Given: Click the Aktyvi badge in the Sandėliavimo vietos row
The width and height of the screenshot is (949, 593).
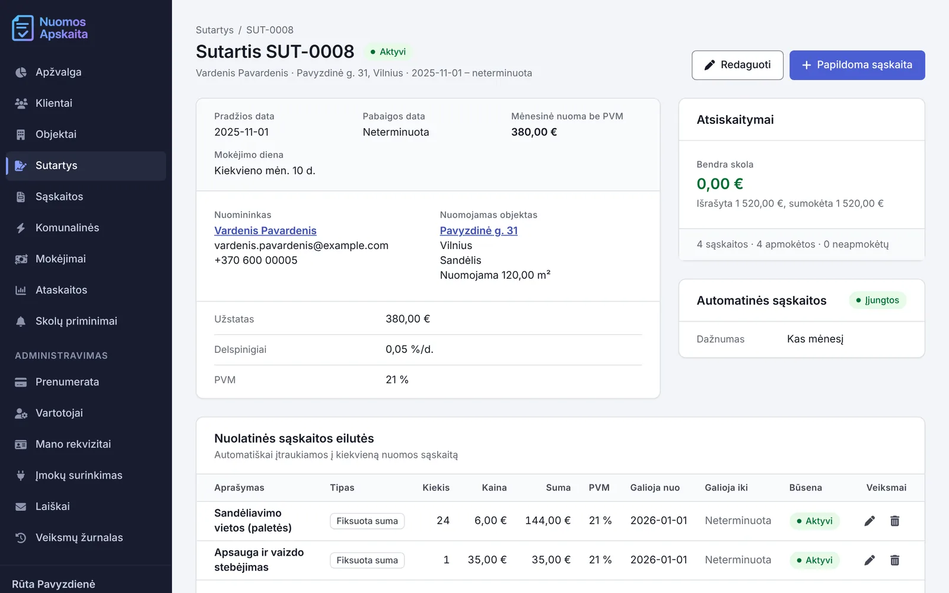Looking at the screenshot, I should pyautogui.click(x=814, y=521).
